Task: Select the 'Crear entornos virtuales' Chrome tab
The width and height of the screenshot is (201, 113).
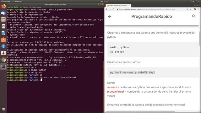Action: (x=118, y=6)
